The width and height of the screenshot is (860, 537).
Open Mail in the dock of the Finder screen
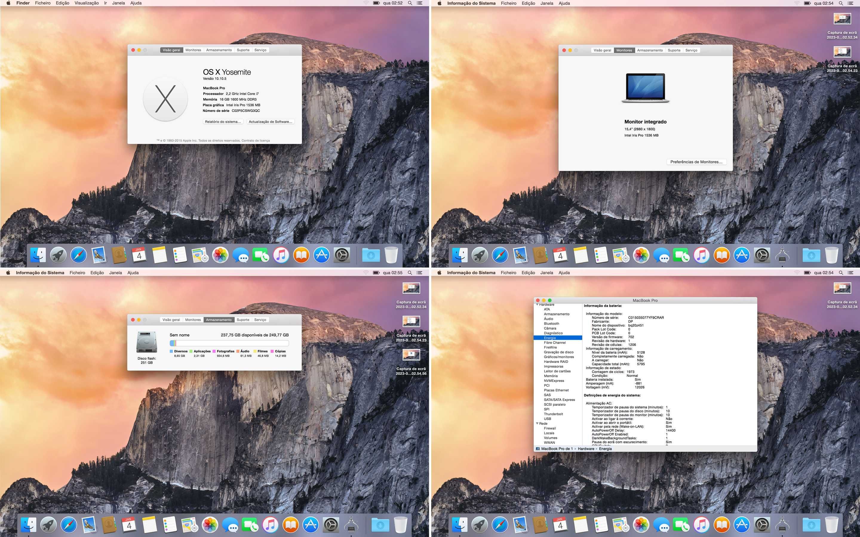tap(99, 255)
